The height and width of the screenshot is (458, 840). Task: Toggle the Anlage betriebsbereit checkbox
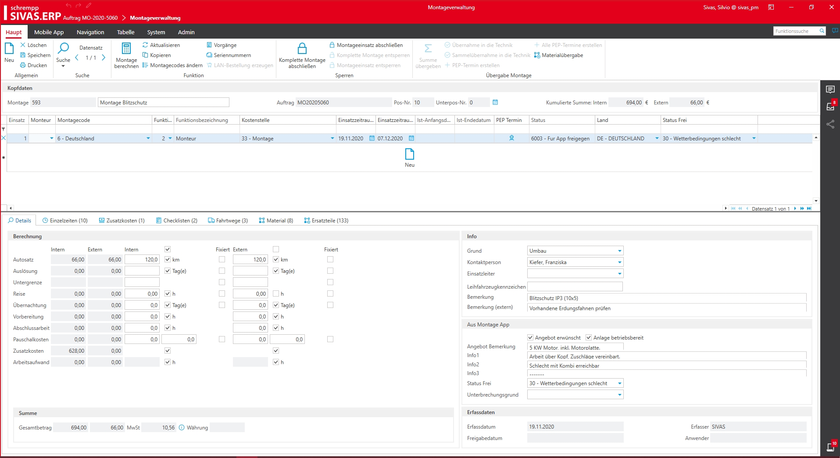(x=589, y=338)
